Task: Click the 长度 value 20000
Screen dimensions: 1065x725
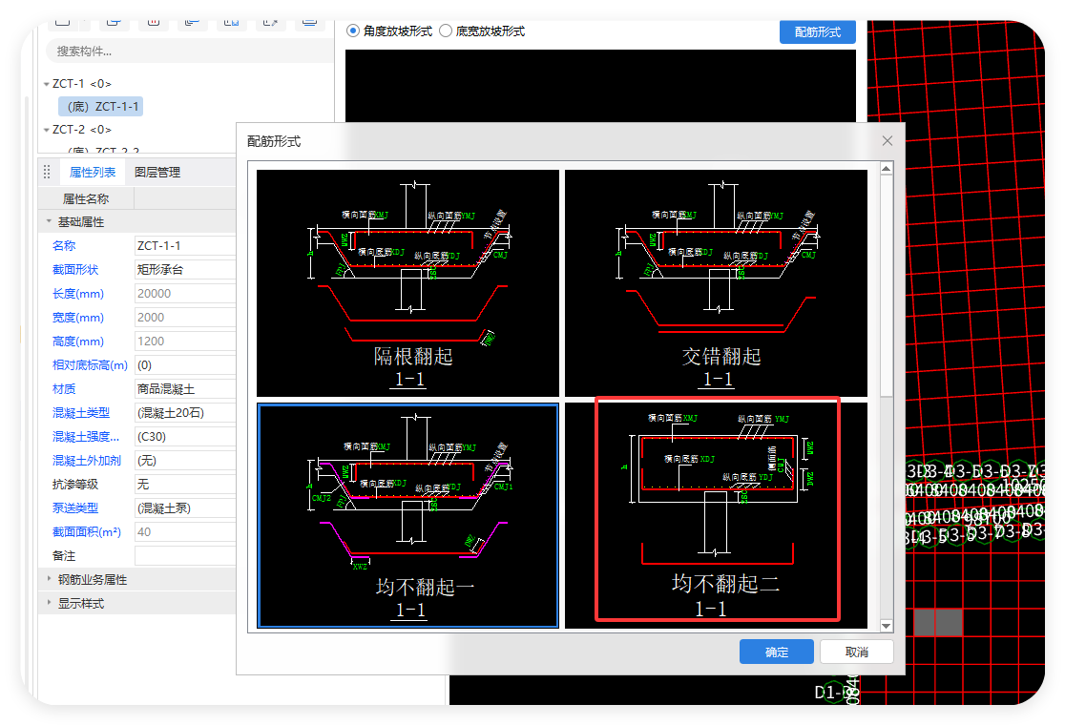Action: [x=185, y=293]
